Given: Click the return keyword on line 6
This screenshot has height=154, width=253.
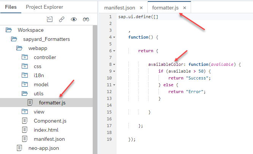Looking at the screenshot, I should 146,51.
